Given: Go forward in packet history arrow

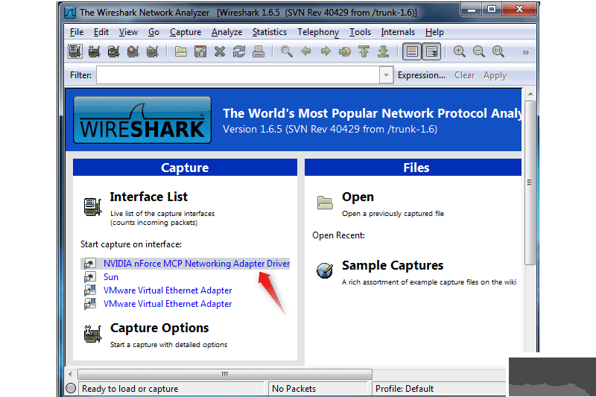Looking at the screenshot, I should tap(326, 51).
